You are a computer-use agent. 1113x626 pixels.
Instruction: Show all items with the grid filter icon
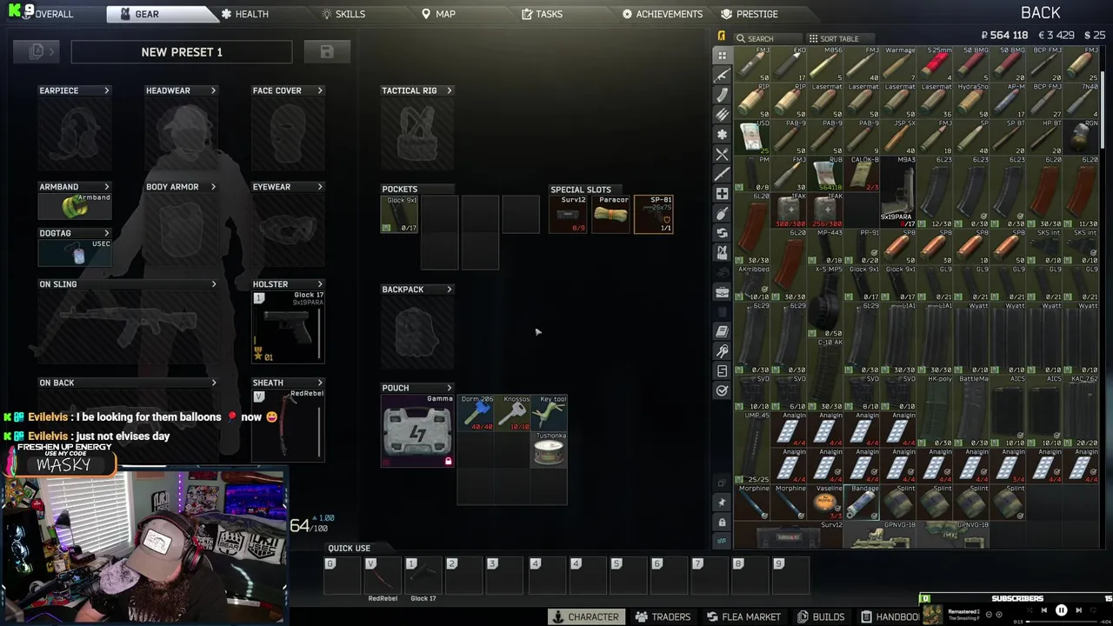722,55
